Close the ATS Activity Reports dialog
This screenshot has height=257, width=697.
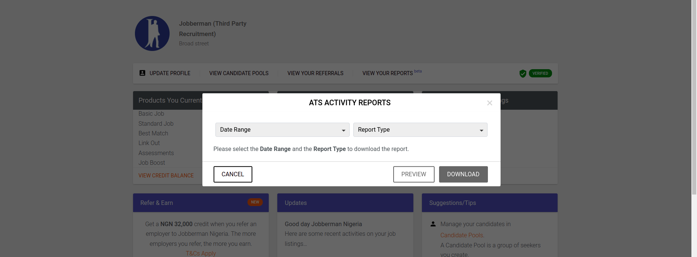(x=489, y=103)
